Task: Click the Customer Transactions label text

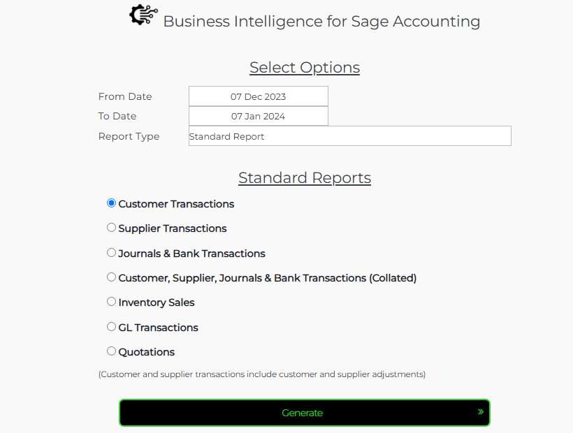Action: [176, 204]
